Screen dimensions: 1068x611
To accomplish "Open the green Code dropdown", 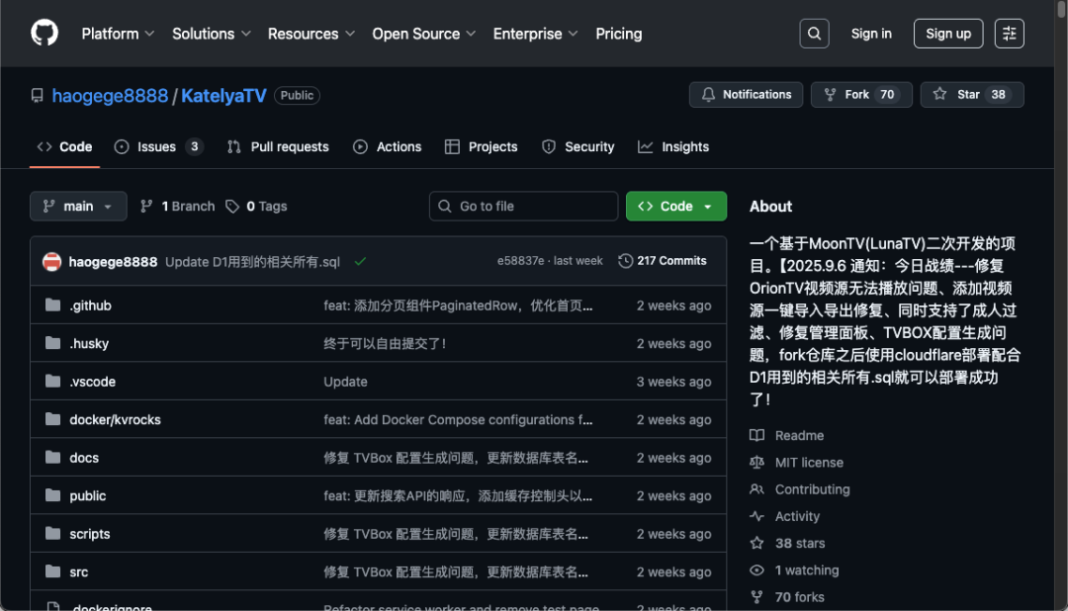I will click(x=675, y=206).
